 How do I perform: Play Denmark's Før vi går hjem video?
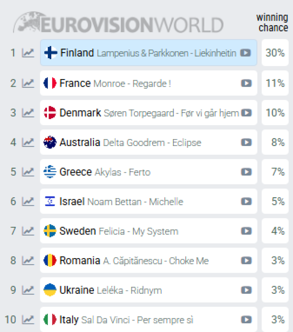(x=246, y=113)
